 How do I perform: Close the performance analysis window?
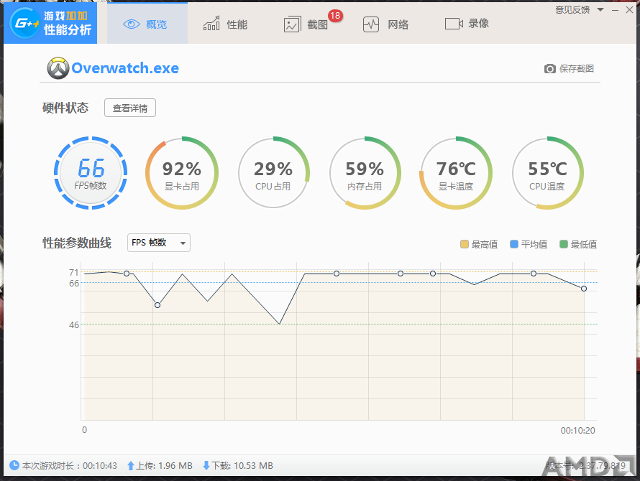pyautogui.click(x=629, y=10)
